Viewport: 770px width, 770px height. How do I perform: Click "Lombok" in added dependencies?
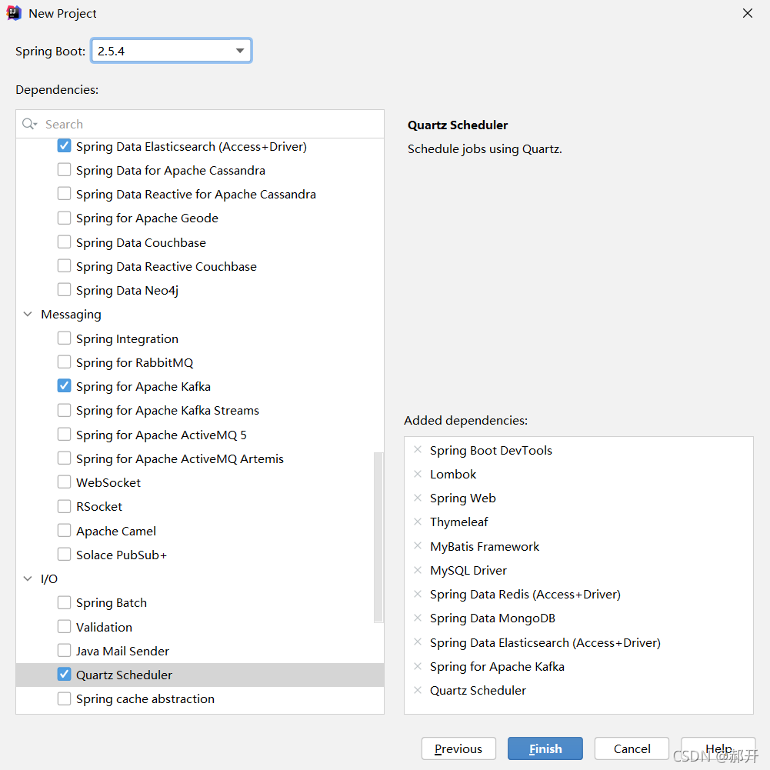(x=453, y=474)
